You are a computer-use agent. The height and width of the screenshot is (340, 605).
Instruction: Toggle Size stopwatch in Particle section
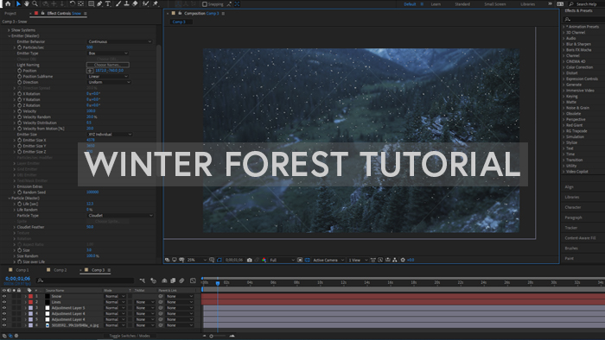(19, 250)
